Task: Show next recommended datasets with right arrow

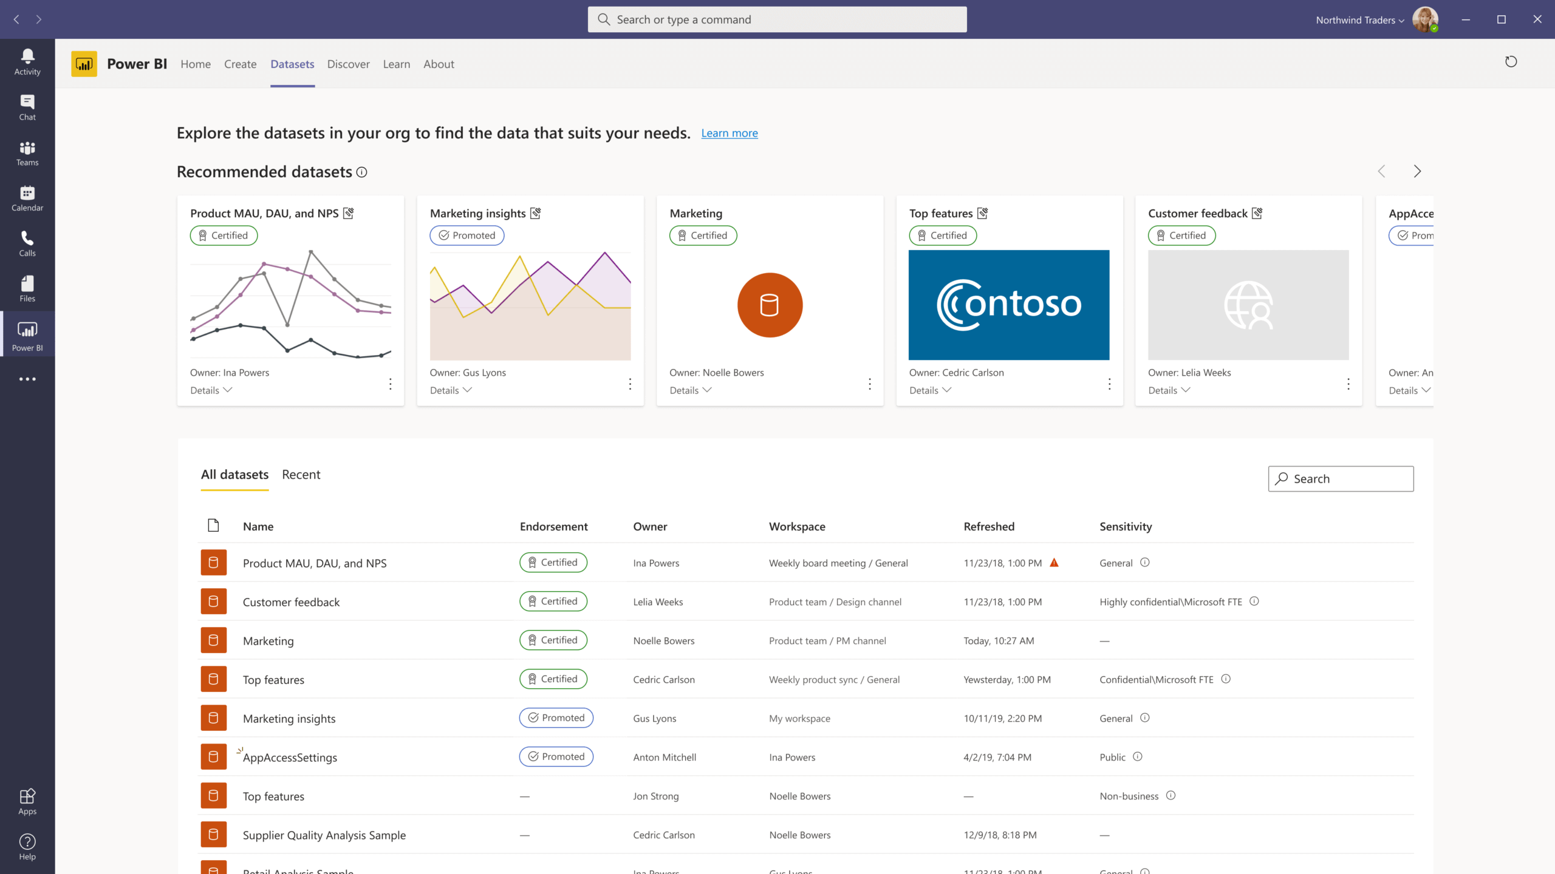Action: click(1417, 172)
